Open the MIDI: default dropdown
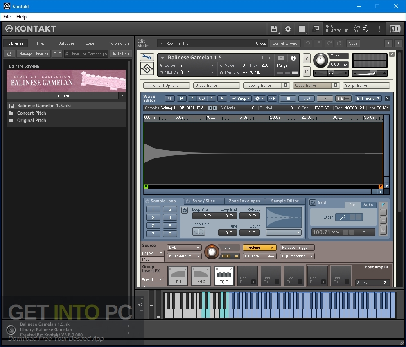Image resolution: width=406 pixels, height=347 pixels. [x=184, y=256]
